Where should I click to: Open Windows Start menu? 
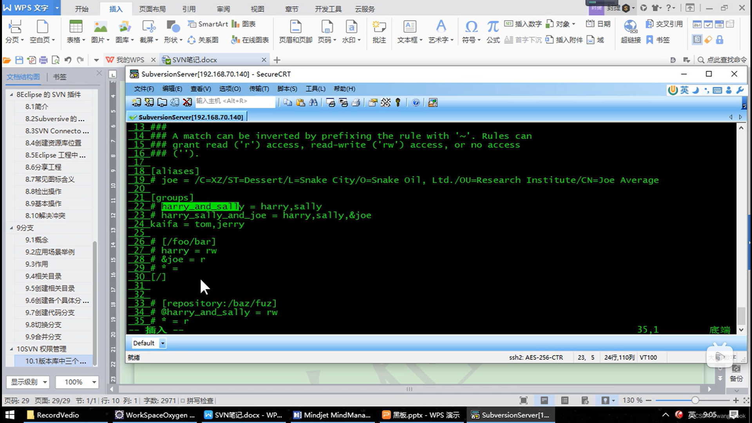click(9, 415)
